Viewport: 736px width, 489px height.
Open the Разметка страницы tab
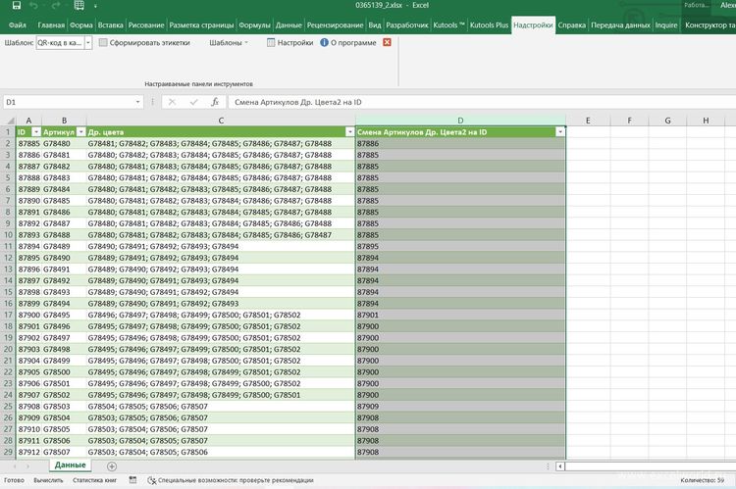(201, 24)
